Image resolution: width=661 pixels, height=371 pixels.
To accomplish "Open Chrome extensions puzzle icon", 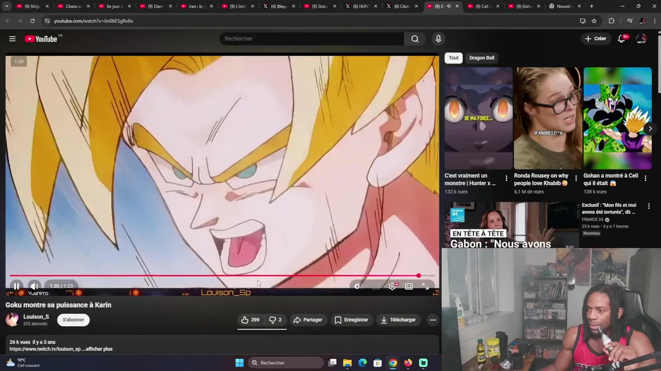I will 611,21.
